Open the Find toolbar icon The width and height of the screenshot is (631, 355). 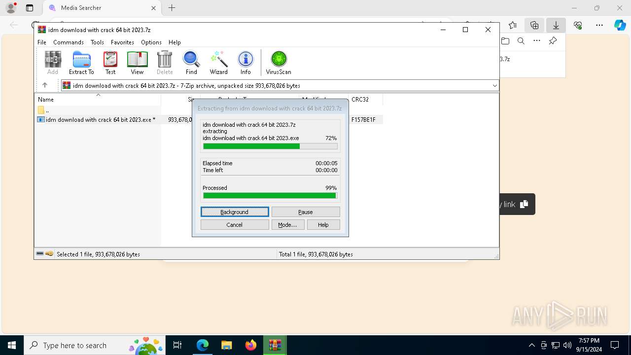pos(191,63)
